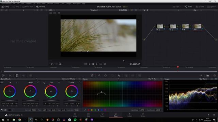
Task: Show the Scopes panel icon
Action: [208, 75]
